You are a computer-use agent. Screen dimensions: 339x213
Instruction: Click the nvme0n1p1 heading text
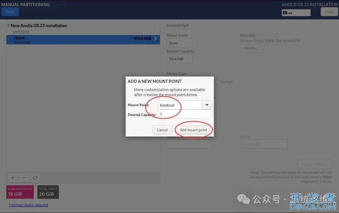point(177,25)
